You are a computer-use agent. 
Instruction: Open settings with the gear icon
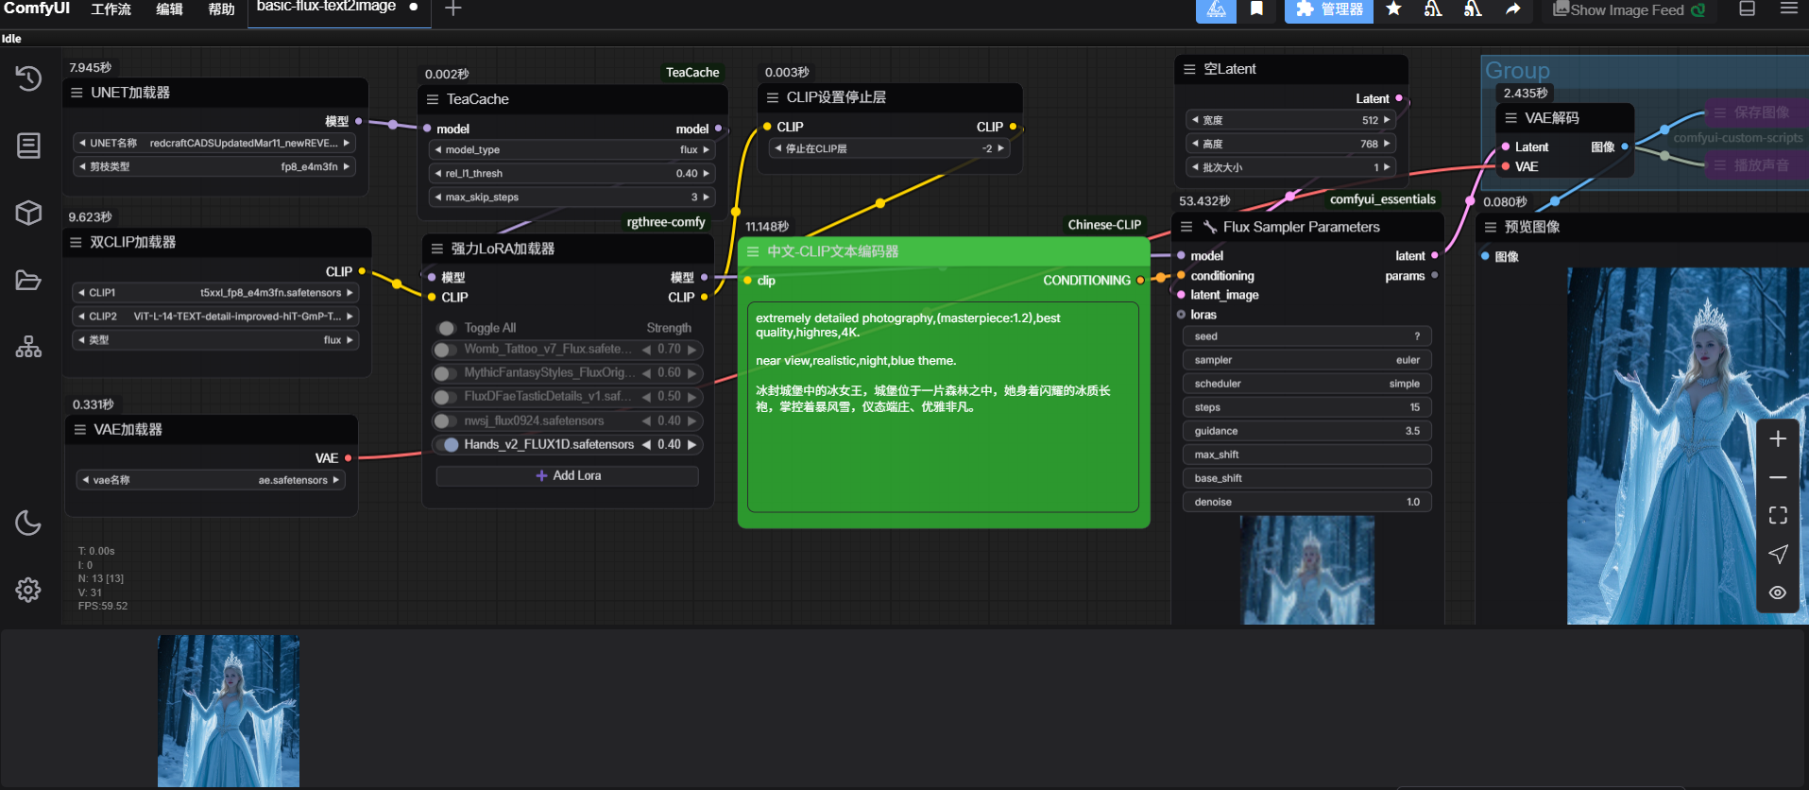click(x=28, y=590)
